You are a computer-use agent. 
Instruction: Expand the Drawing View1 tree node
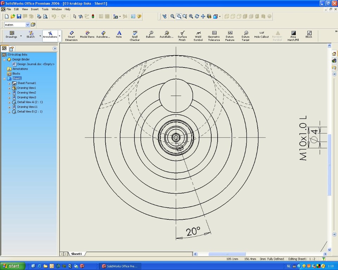pos(10,88)
